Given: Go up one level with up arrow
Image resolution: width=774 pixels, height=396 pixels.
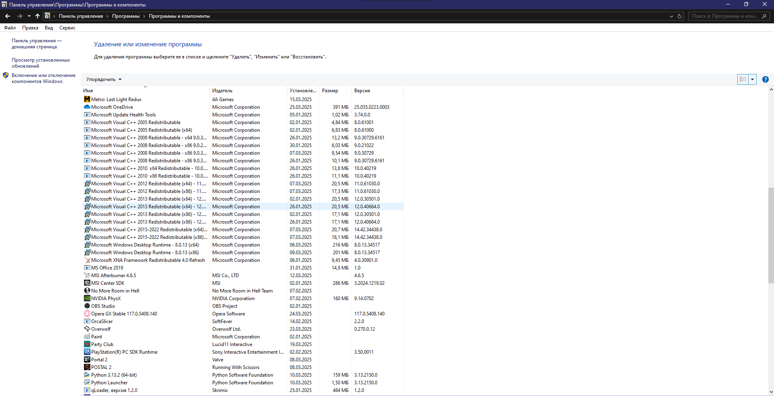Looking at the screenshot, I should [x=38, y=16].
